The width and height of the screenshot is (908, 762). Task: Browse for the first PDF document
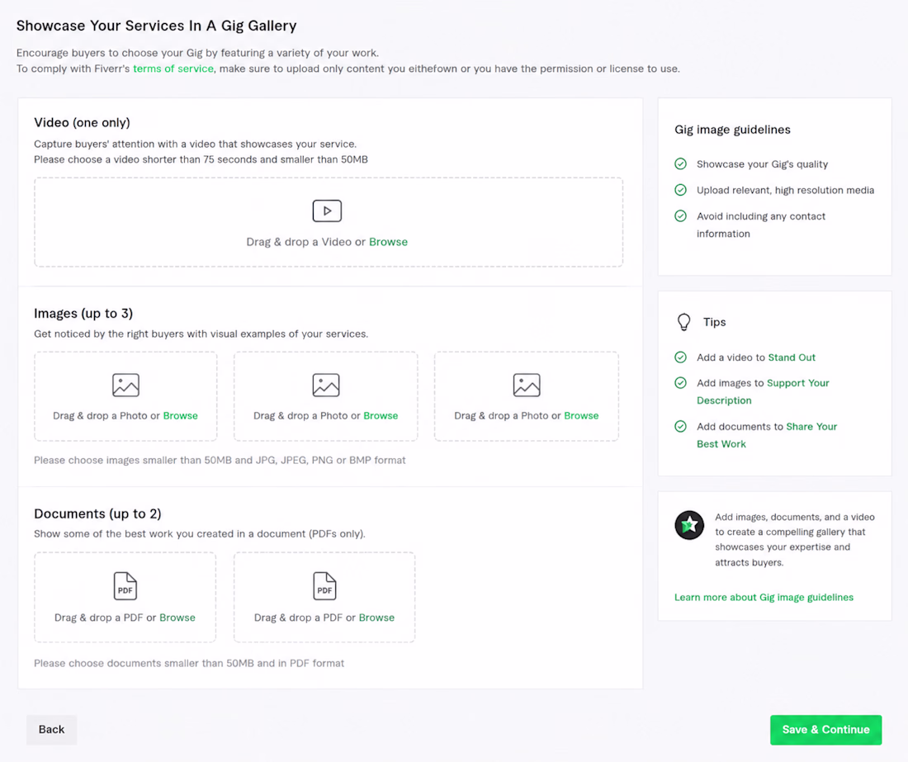click(177, 618)
